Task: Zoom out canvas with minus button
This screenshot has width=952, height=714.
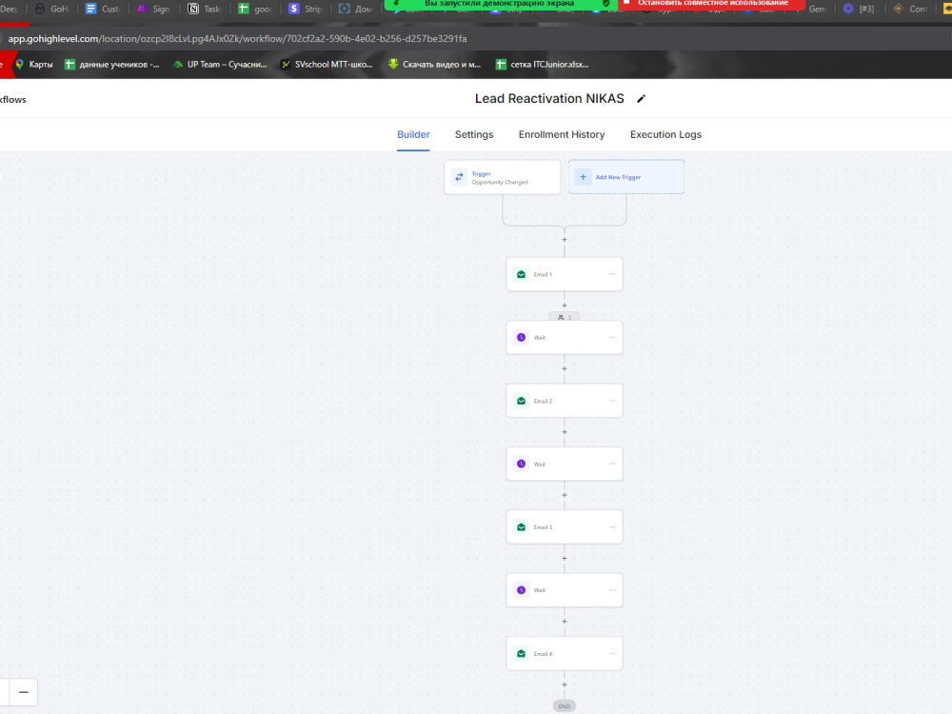Action: point(24,692)
